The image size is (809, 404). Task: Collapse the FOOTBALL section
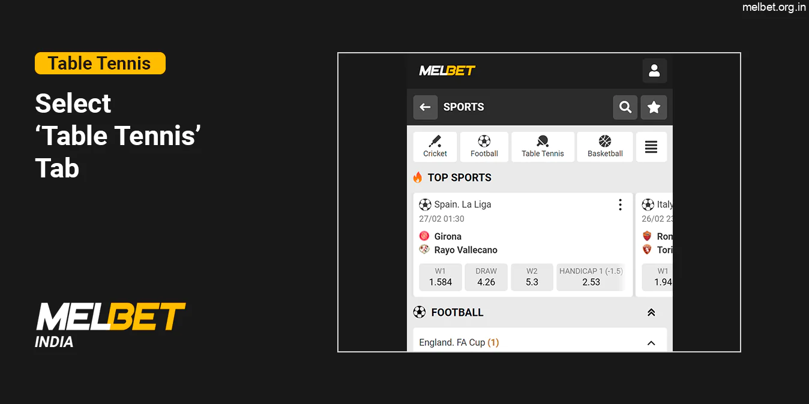(651, 312)
